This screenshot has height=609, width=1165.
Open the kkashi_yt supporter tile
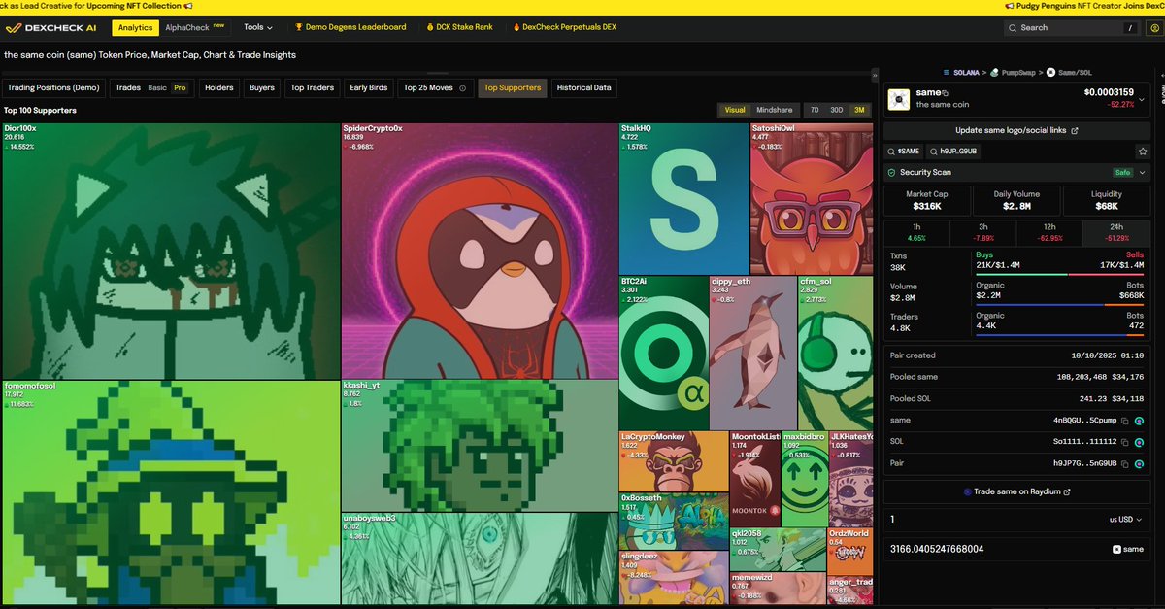tap(480, 445)
